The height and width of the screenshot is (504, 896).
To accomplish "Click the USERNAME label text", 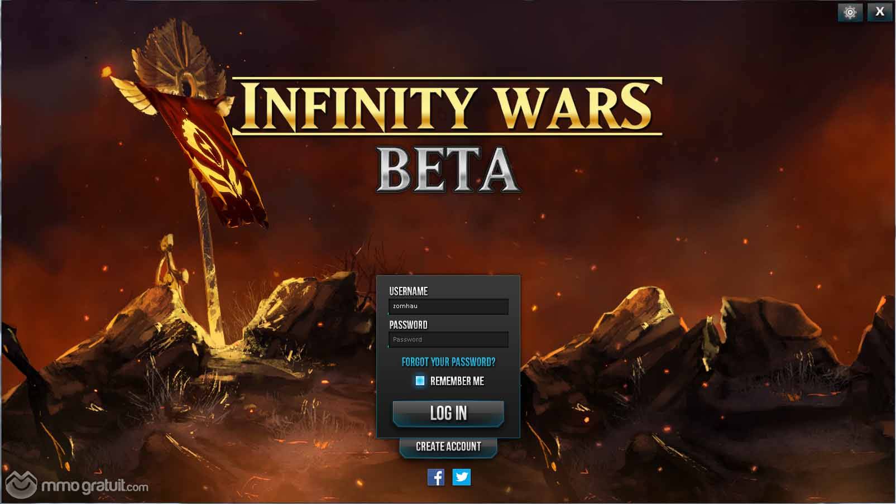I will (409, 291).
